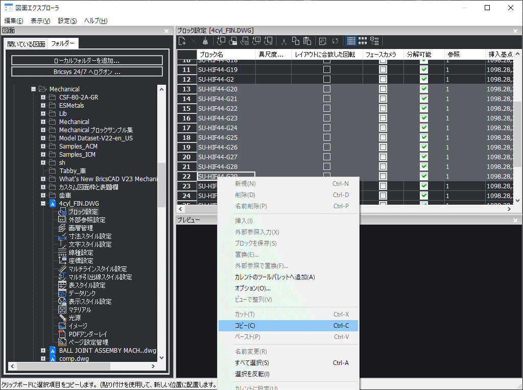The height and width of the screenshot is (390, 523).
Task: Click the Paste clipboard toolbar icon
Action: [x=307, y=41]
